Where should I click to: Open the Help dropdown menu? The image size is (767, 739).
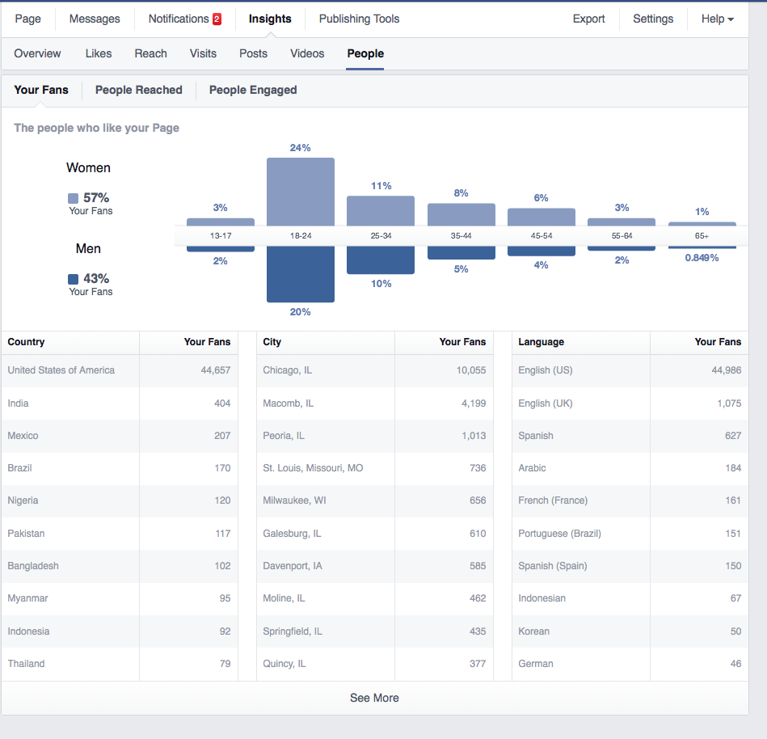click(717, 19)
